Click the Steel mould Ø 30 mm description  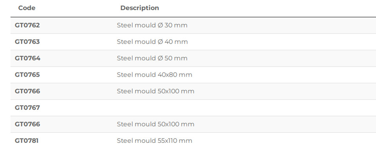tap(152, 25)
